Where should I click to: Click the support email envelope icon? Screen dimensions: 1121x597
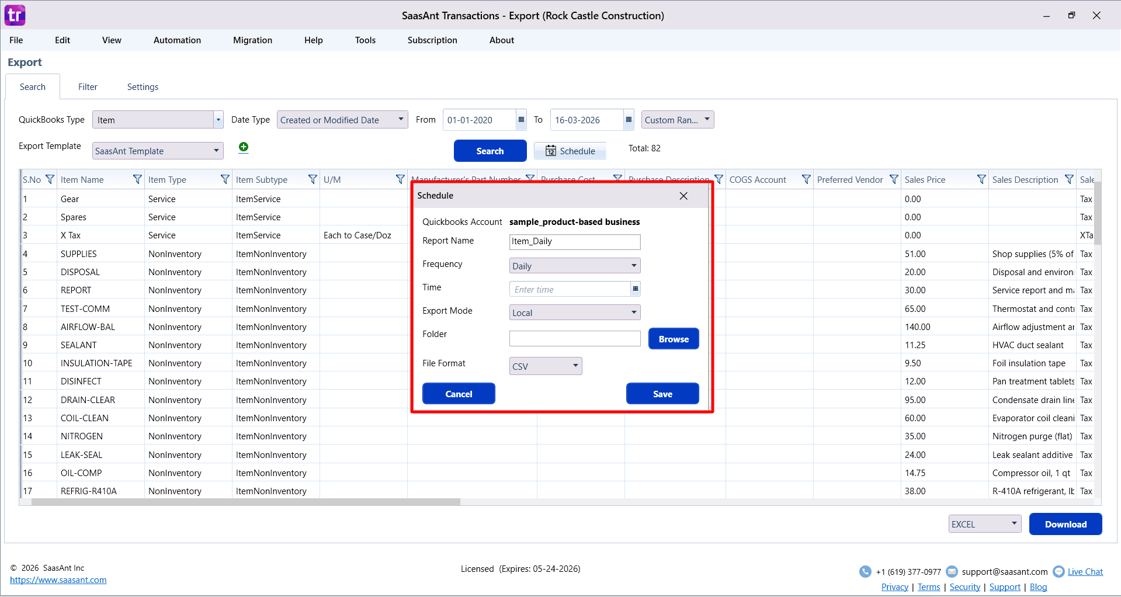(952, 571)
